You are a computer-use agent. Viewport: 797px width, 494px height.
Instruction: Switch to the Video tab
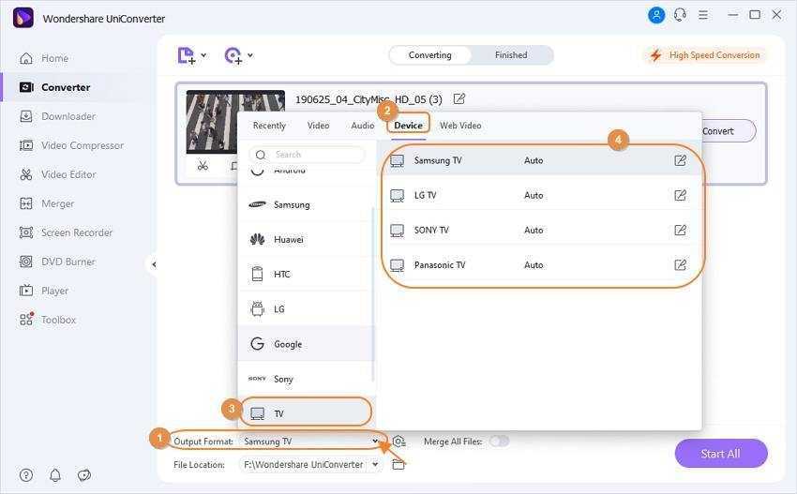(x=318, y=126)
